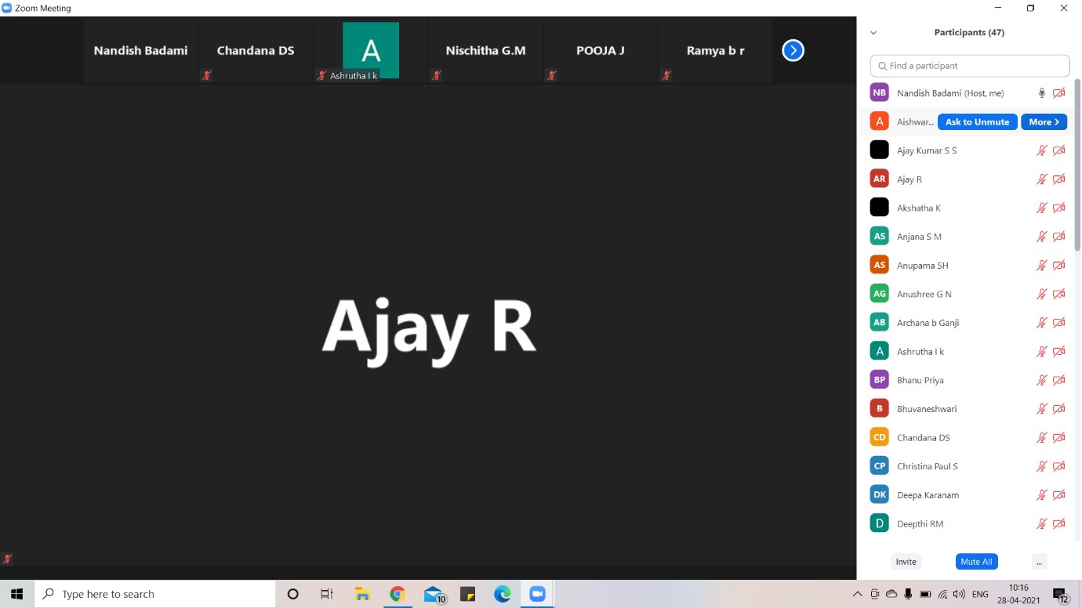Open Microsoft Edge in the taskbar
This screenshot has height=608, width=1082.
pos(503,595)
